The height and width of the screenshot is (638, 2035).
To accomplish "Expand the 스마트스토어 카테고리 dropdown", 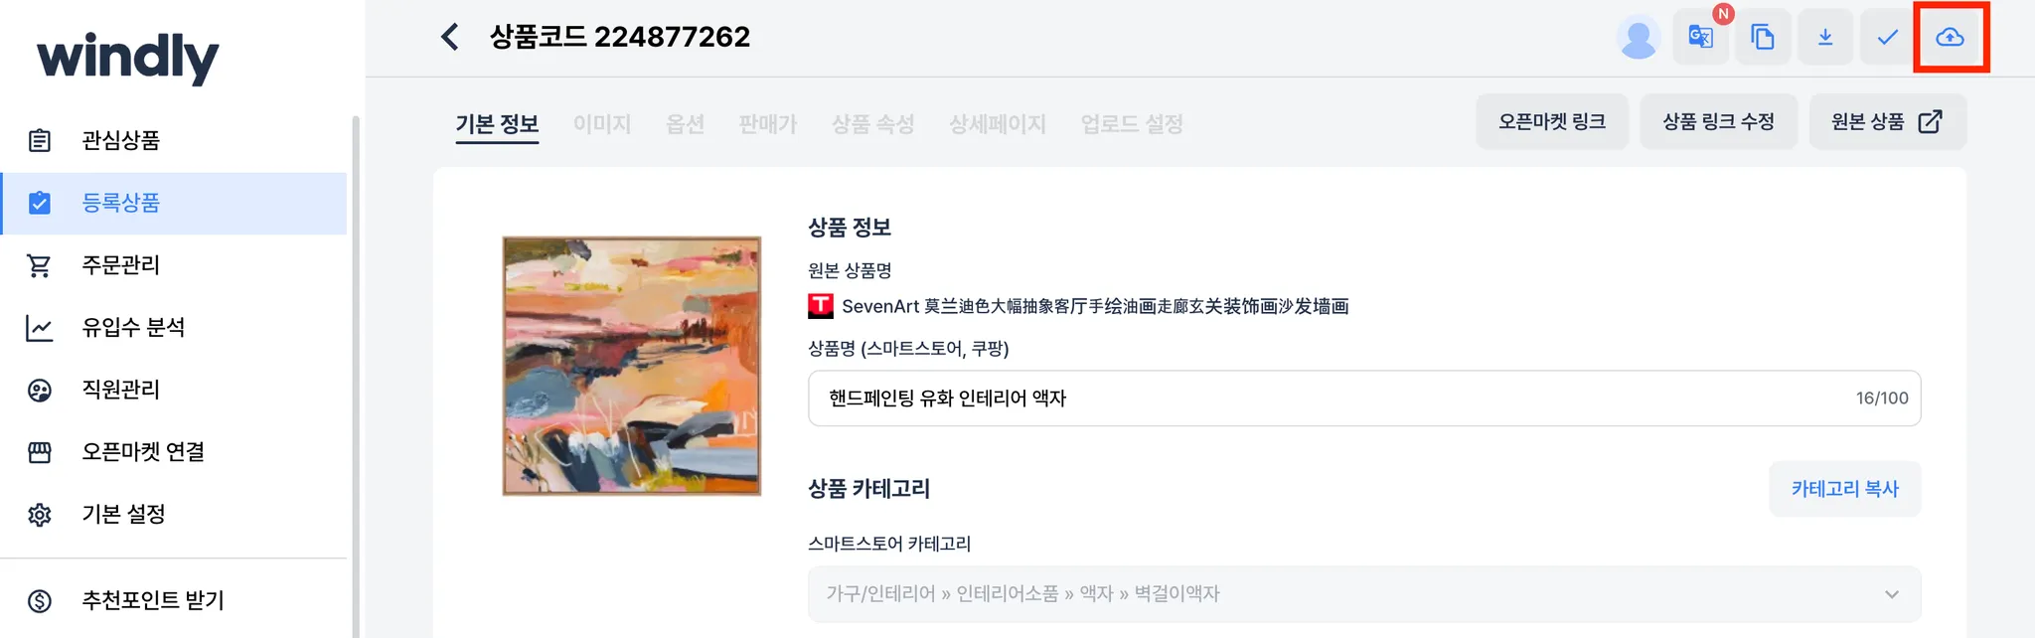I will [1364, 594].
